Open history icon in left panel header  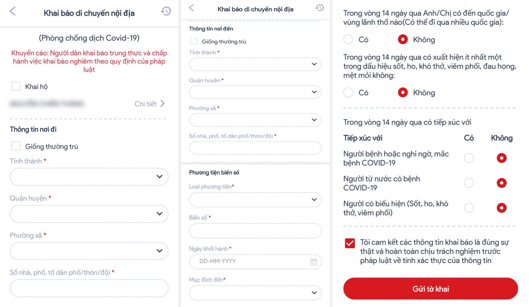[166, 11]
